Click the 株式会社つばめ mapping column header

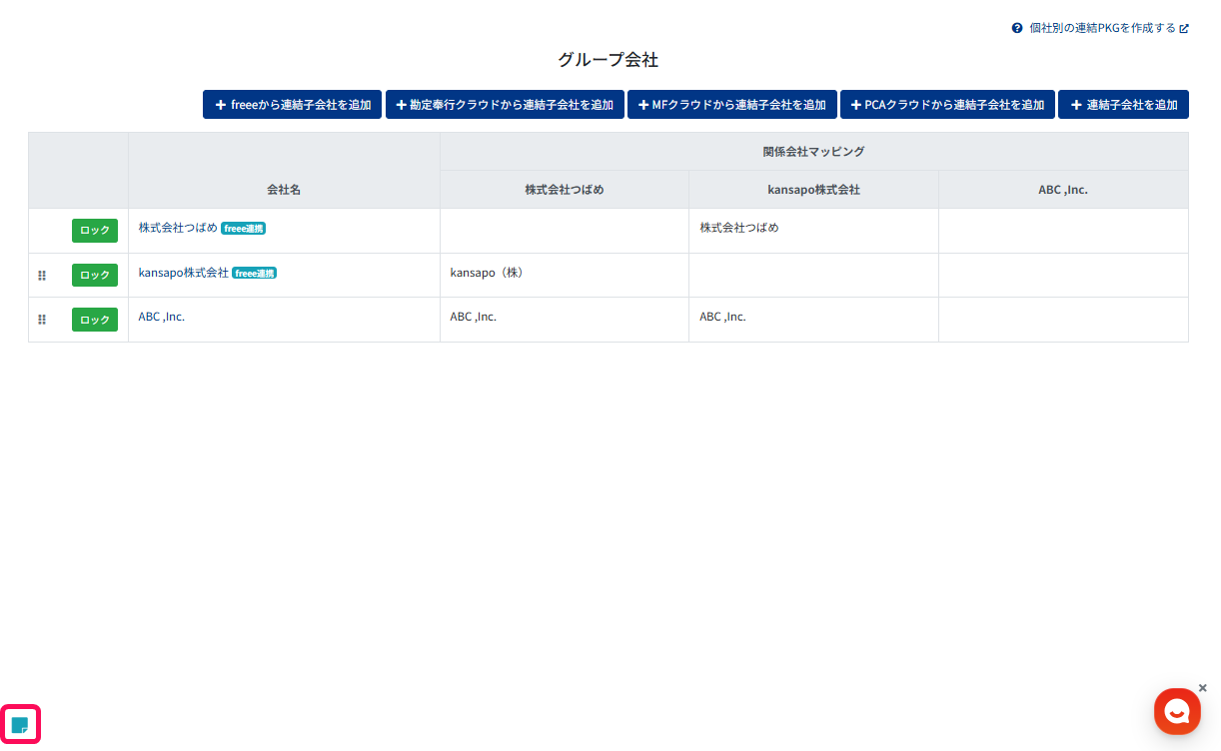click(565, 189)
